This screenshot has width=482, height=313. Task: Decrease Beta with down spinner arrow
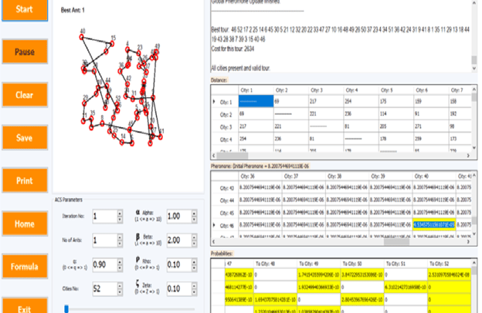[195, 244]
